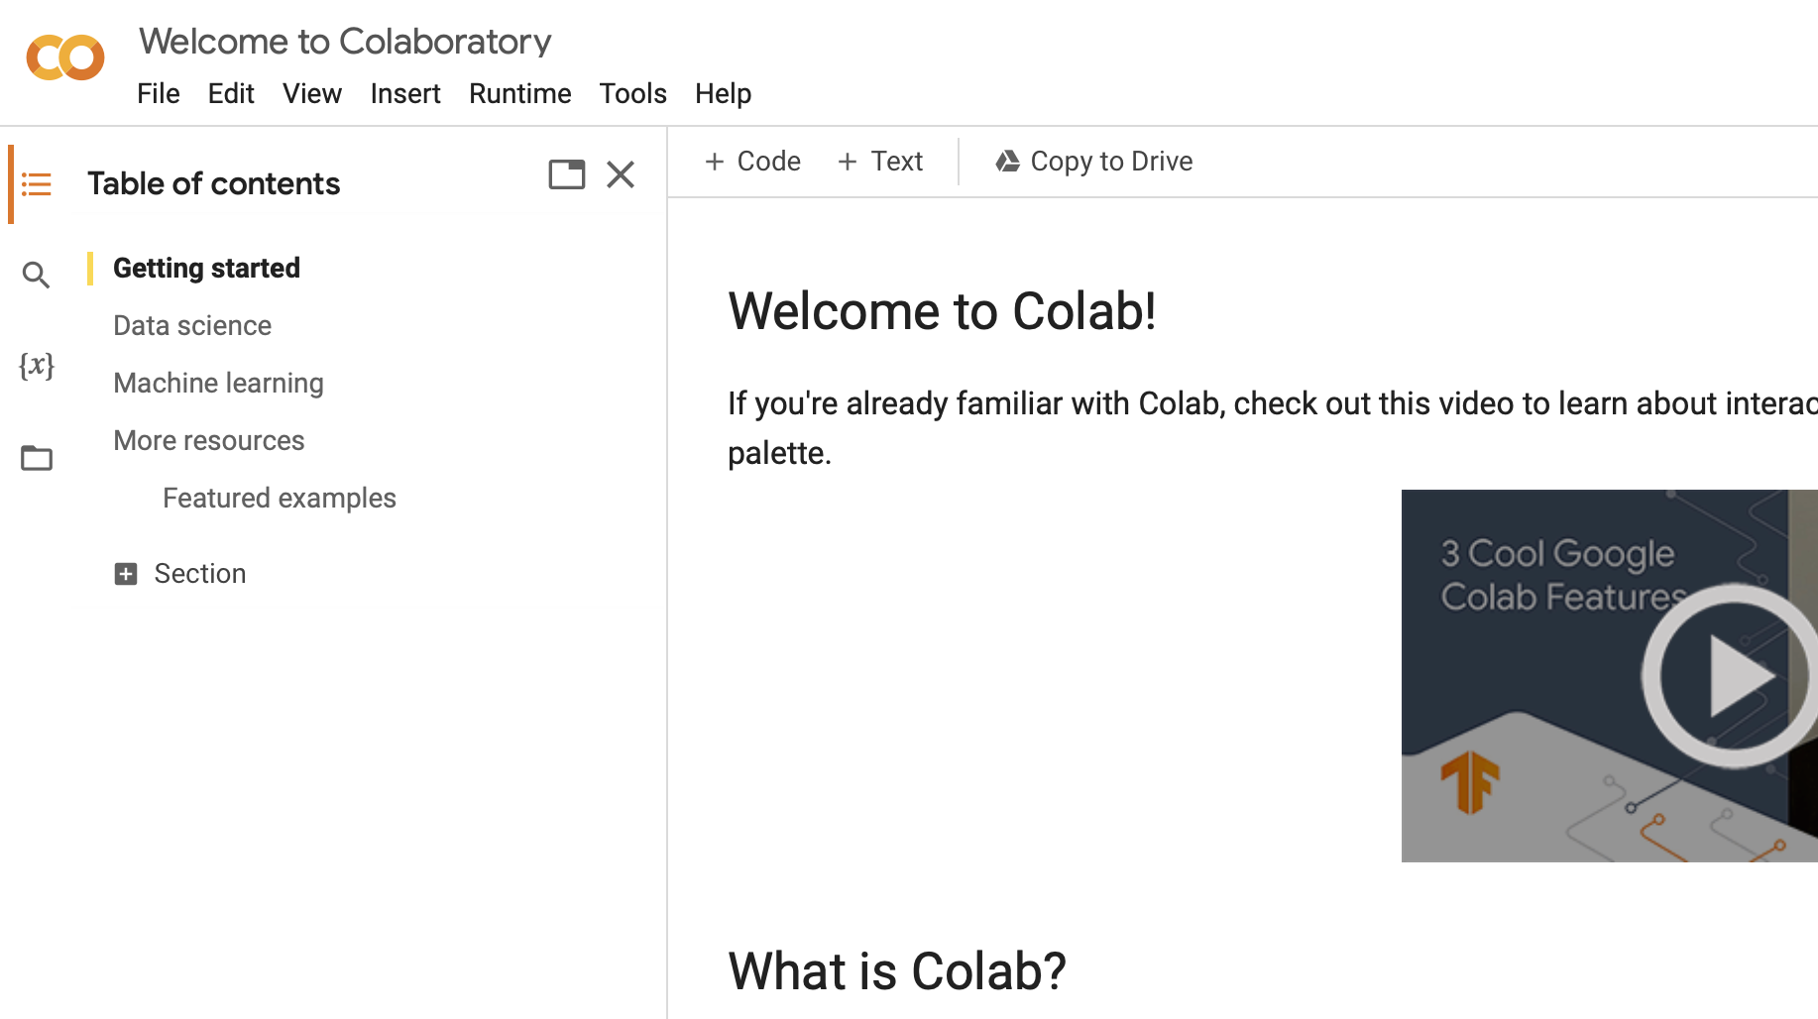Click Copy to Drive button
The image size is (1818, 1019).
(1094, 162)
